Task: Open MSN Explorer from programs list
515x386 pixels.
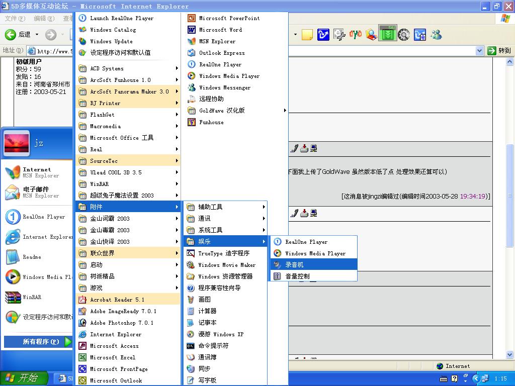Action: click(x=234, y=41)
